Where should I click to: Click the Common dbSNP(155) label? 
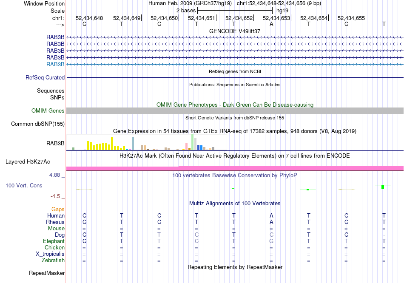tap(38, 124)
